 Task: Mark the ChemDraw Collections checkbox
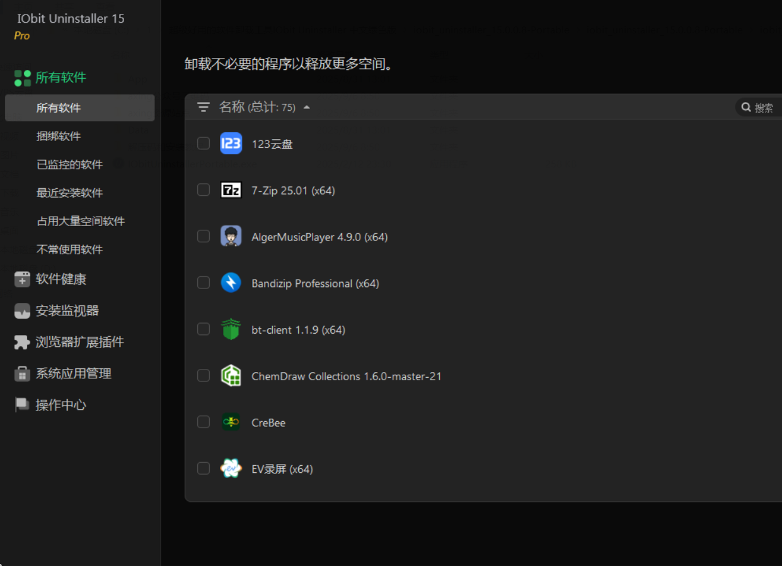[204, 375]
